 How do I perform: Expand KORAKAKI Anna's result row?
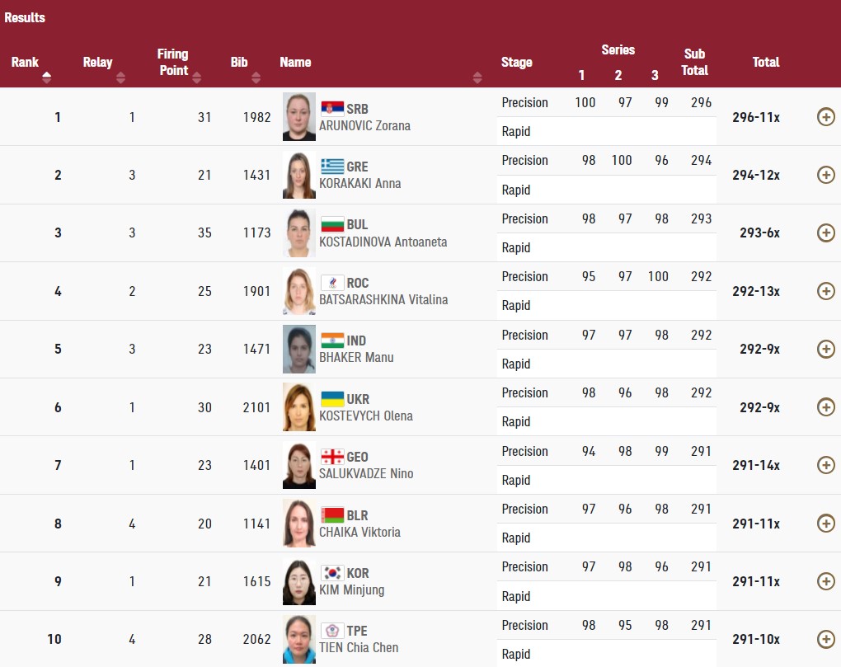tap(825, 175)
